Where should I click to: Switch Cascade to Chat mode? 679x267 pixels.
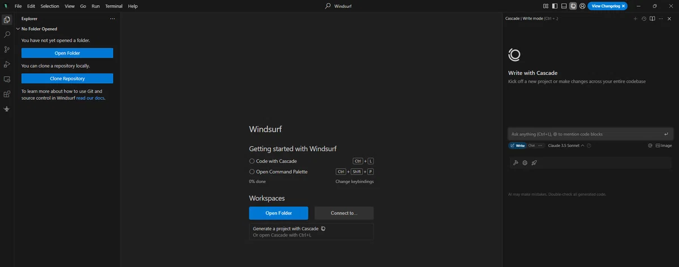tap(531, 146)
